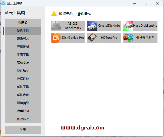The image size is (164, 137).
Task: Click the AS SSD Benchmark label
Action: coord(73,26)
